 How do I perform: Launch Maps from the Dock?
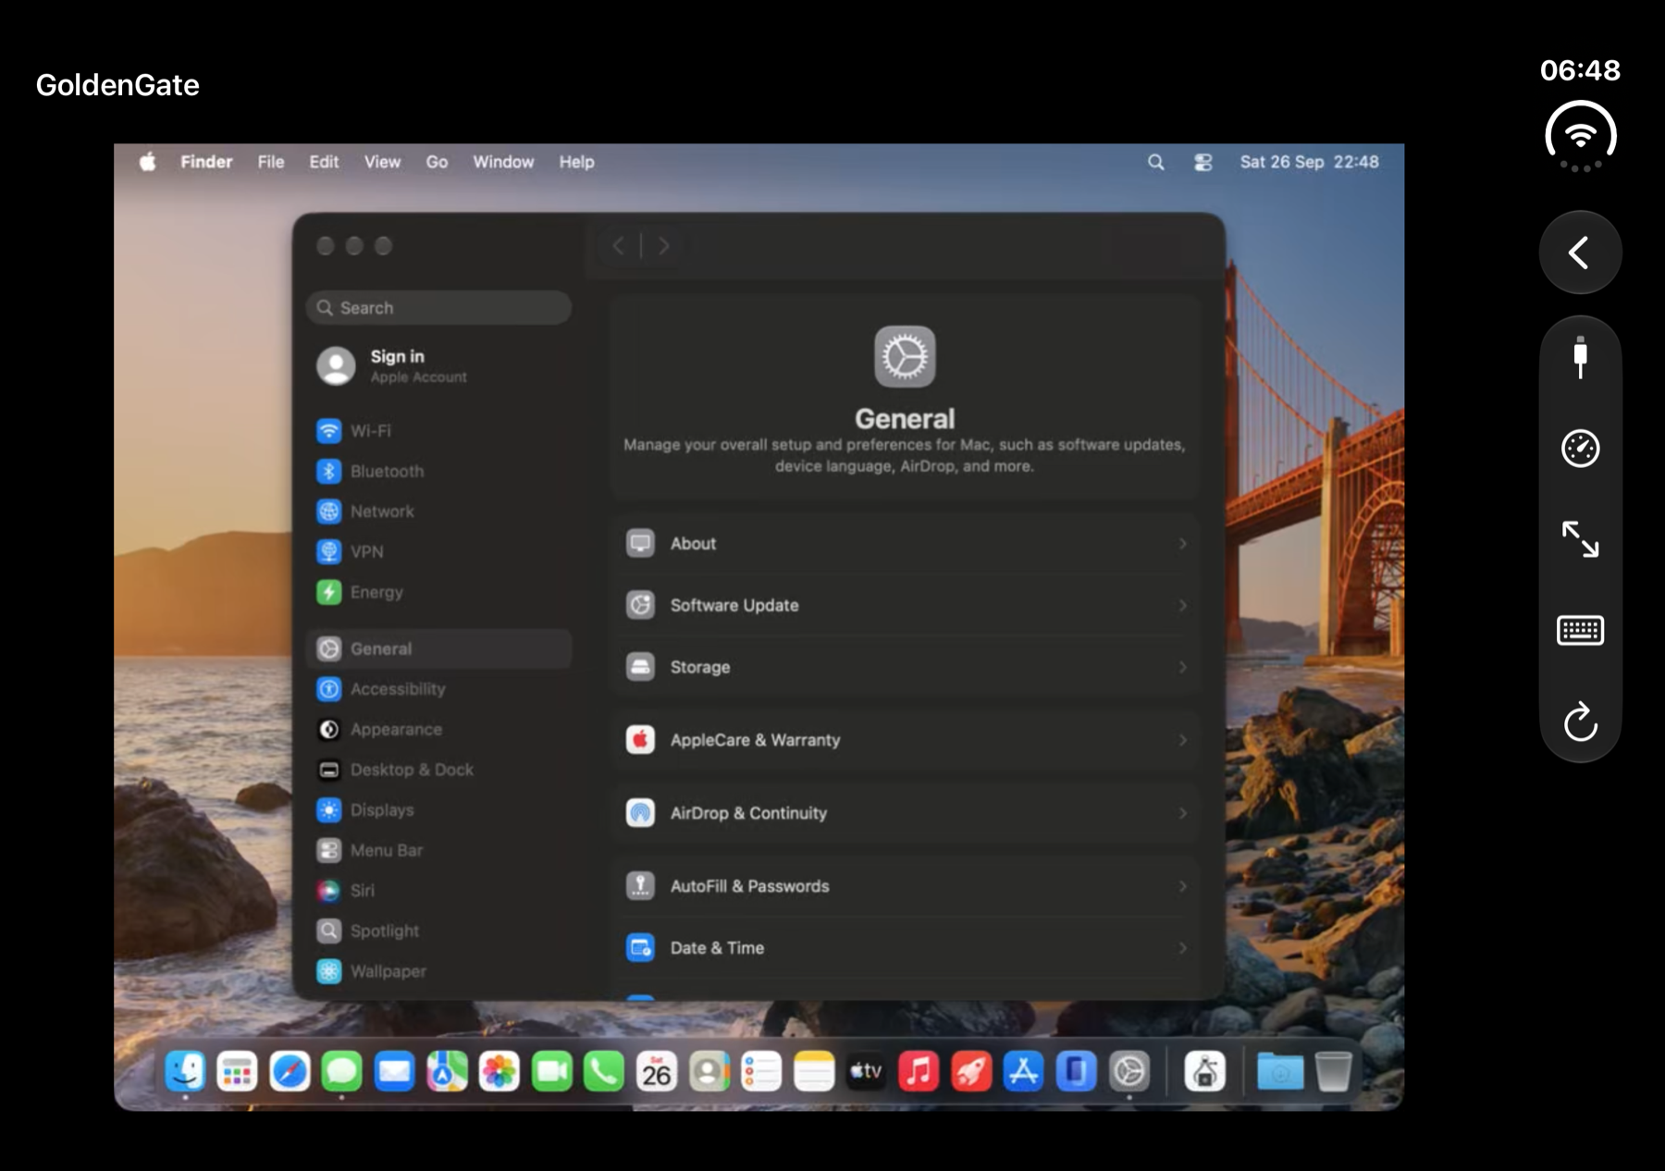tap(447, 1071)
